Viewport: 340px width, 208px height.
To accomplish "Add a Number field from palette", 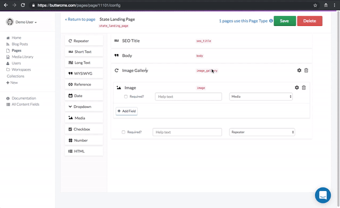I will point(84,140).
